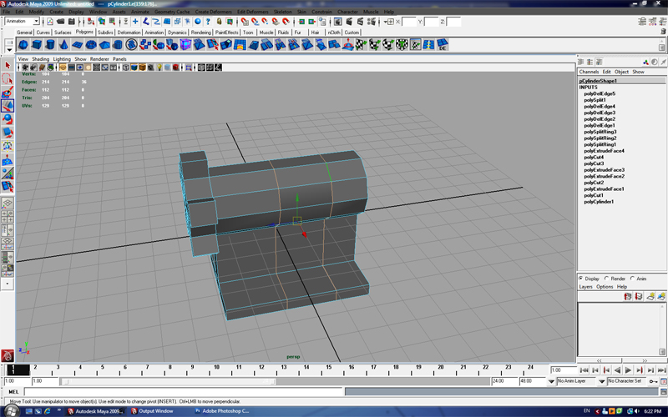Open the No Character Set dropdown
The width and height of the screenshot is (668, 417).
pos(625,381)
